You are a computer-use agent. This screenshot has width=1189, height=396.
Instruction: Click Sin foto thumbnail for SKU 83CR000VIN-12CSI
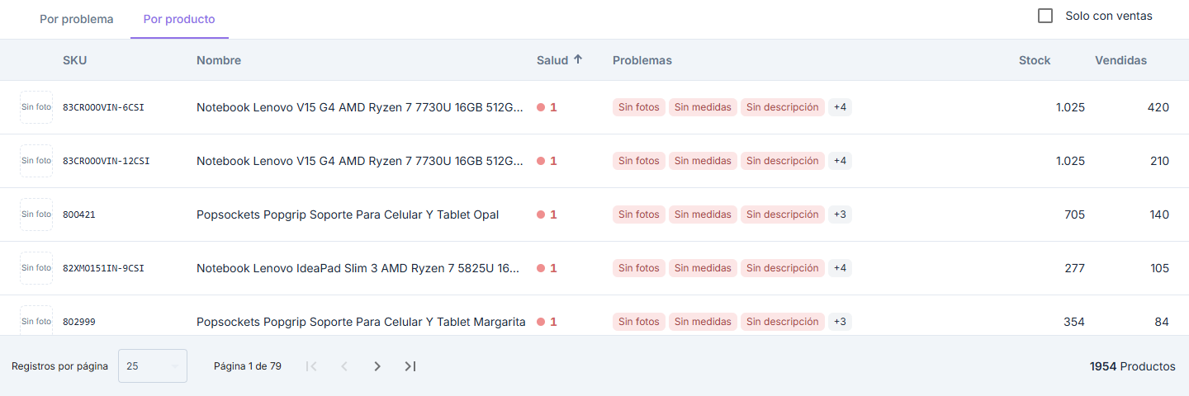point(36,161)
